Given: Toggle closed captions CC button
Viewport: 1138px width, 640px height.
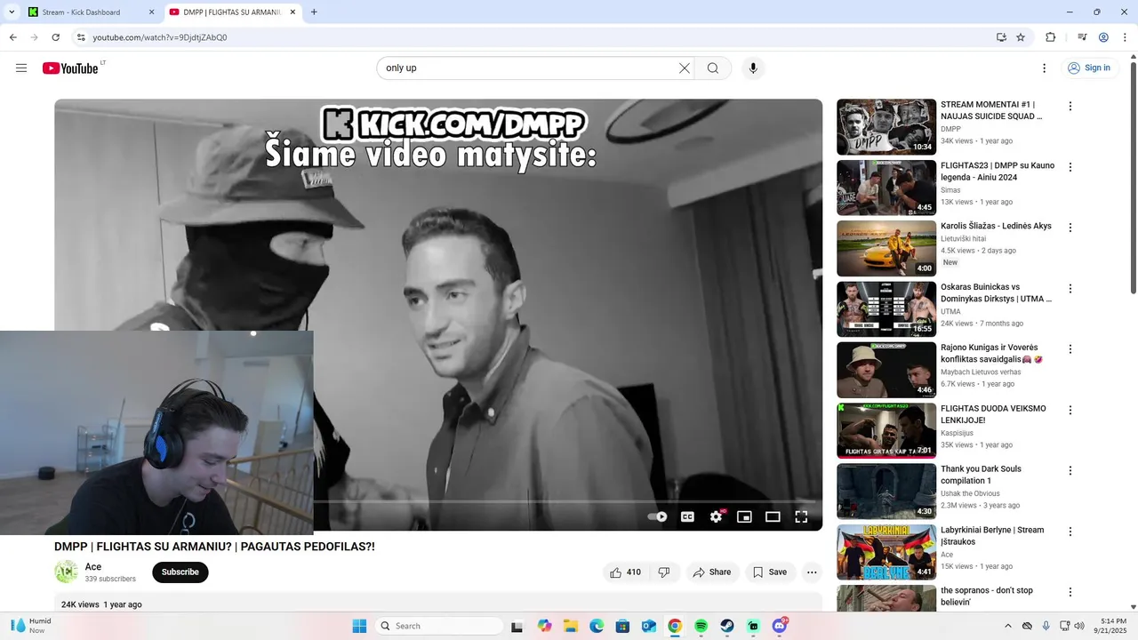Looking at the screenshot, I should [687, 516].
